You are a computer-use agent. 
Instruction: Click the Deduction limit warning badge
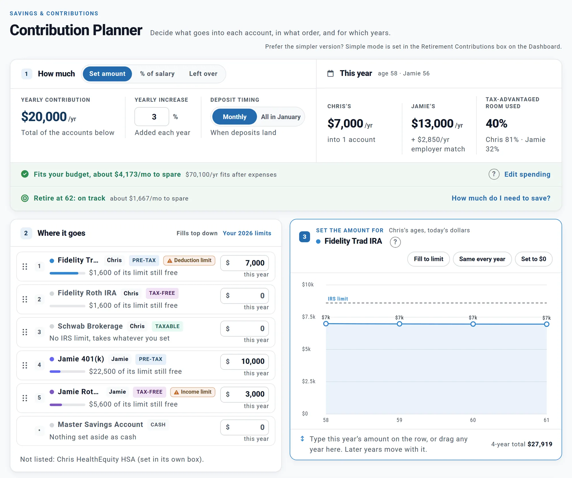[189, 260]
